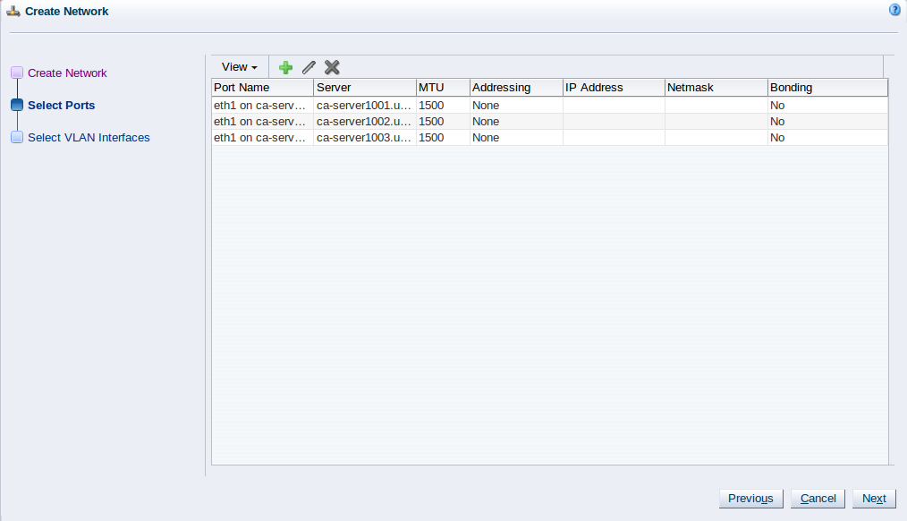907x521 pixels.
Task: Click the green plus add port icon
Action: (x=285, y=68)
